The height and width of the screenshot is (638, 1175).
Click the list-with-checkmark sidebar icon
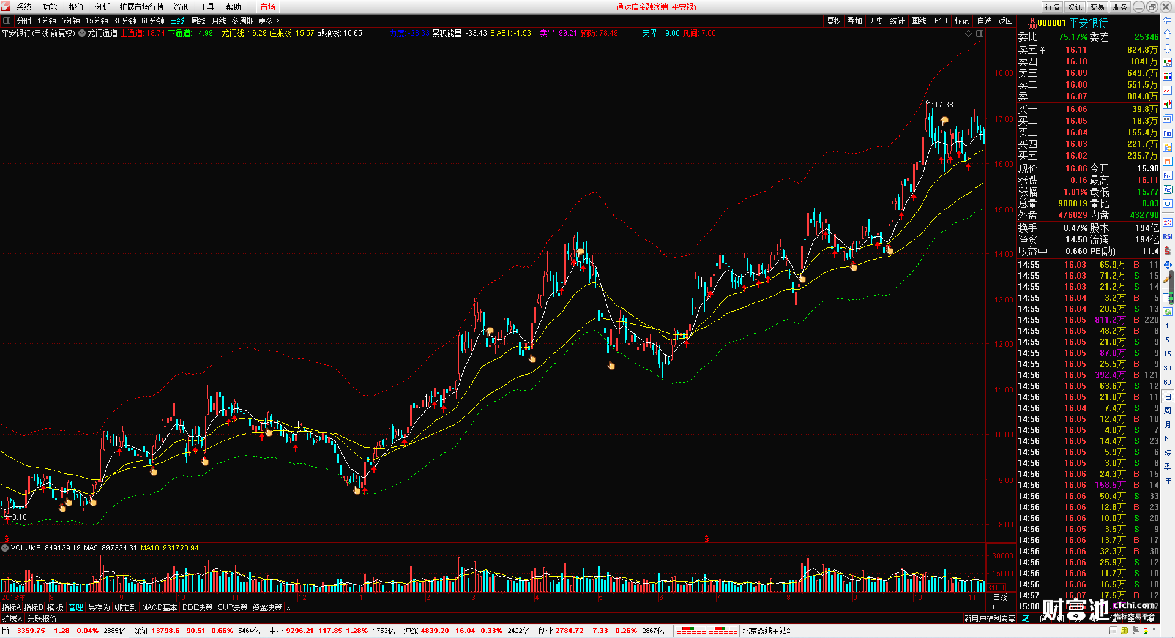1168,62
